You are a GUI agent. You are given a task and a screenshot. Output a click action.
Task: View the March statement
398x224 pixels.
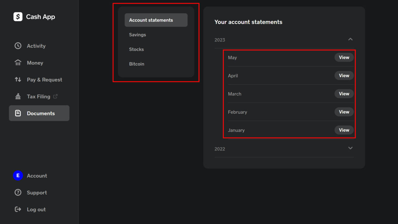344,94
